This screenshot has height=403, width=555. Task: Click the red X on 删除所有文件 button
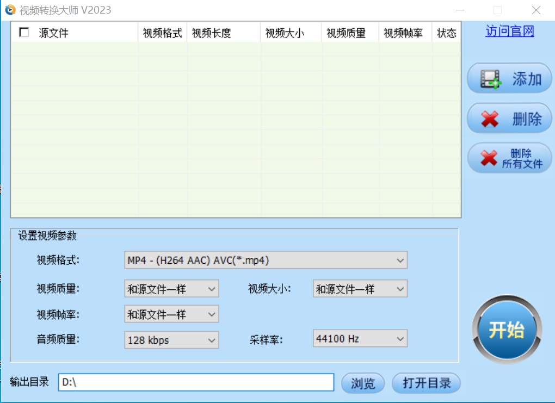(489, 158)
